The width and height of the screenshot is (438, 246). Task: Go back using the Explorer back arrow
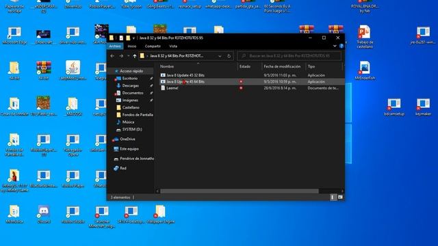pyautogui.click(x=112, y=56)
